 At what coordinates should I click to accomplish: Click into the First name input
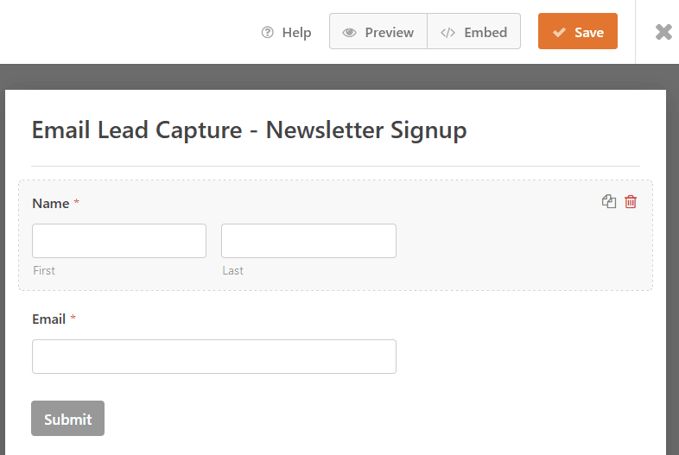(x=119, y=241)
